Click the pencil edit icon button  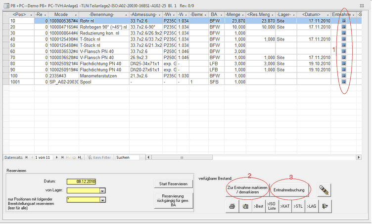point(325,189)
